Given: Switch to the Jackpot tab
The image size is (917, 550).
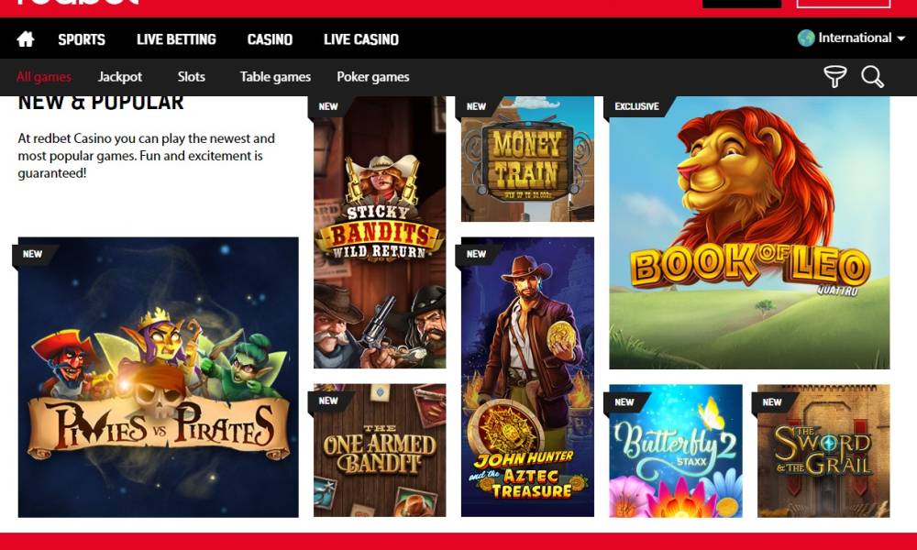Looking at the screenshot, I should point(120,77).
